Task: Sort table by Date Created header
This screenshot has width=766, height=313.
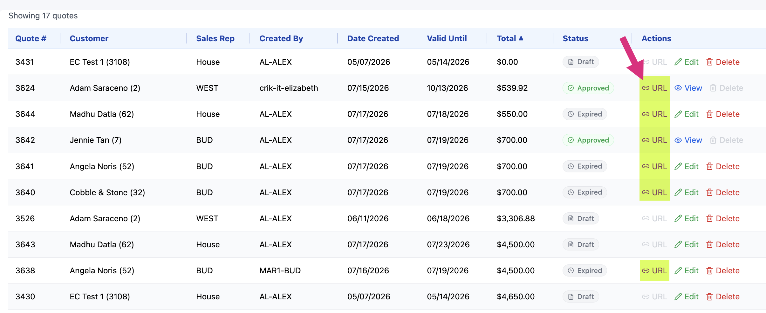Action: 373,39
